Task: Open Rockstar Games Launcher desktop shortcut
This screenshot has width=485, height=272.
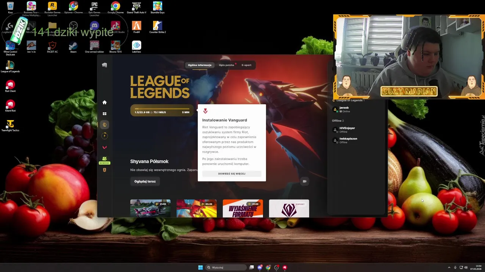Action: pyautogui.click(x=52, y=9)
